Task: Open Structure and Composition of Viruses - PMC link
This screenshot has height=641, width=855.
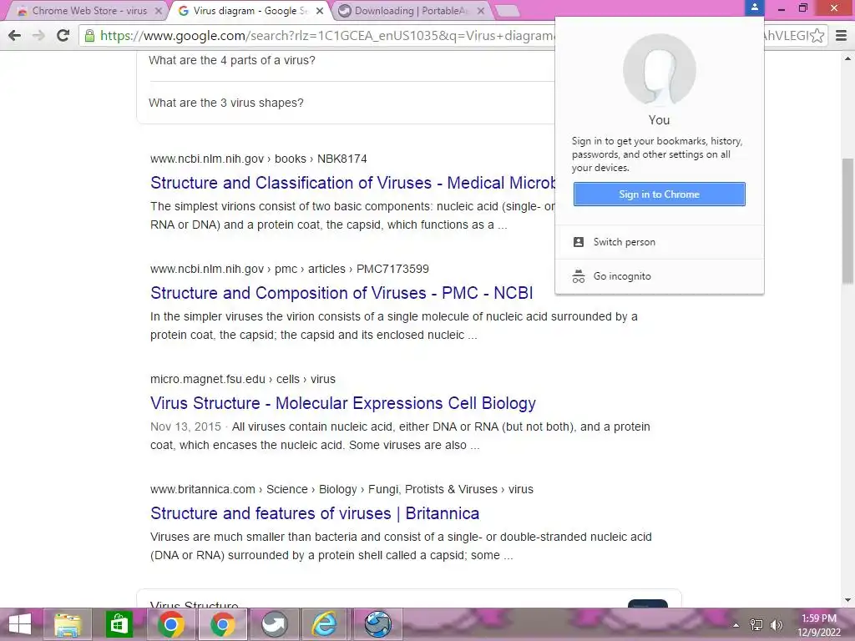Action: 341,293
